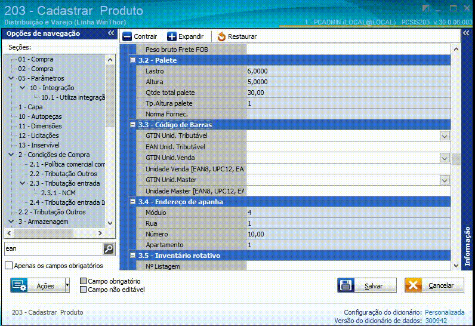
Task: Collapse section 3.3 - Código de Barras
Action: pos(132,125)
